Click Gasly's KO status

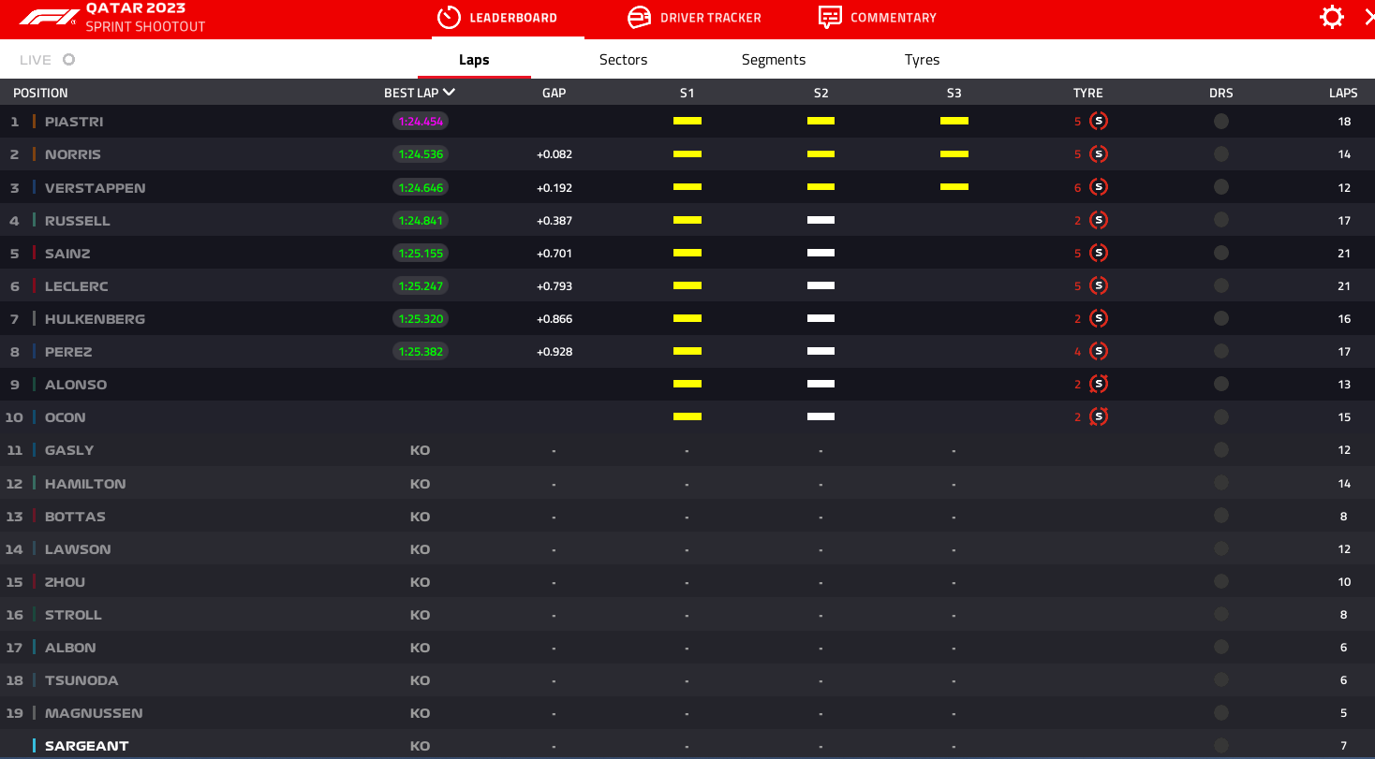click(x=420, y=450)
